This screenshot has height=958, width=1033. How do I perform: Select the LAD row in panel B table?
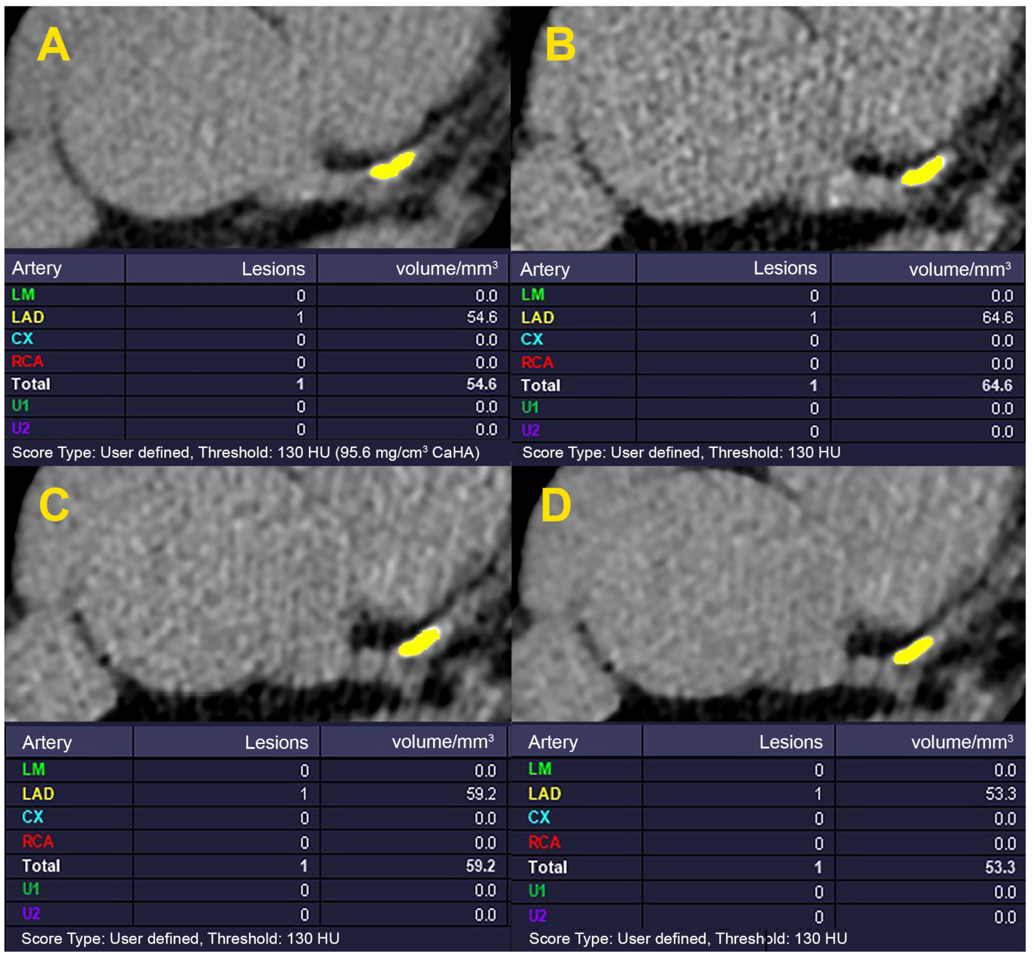(768, 318)
